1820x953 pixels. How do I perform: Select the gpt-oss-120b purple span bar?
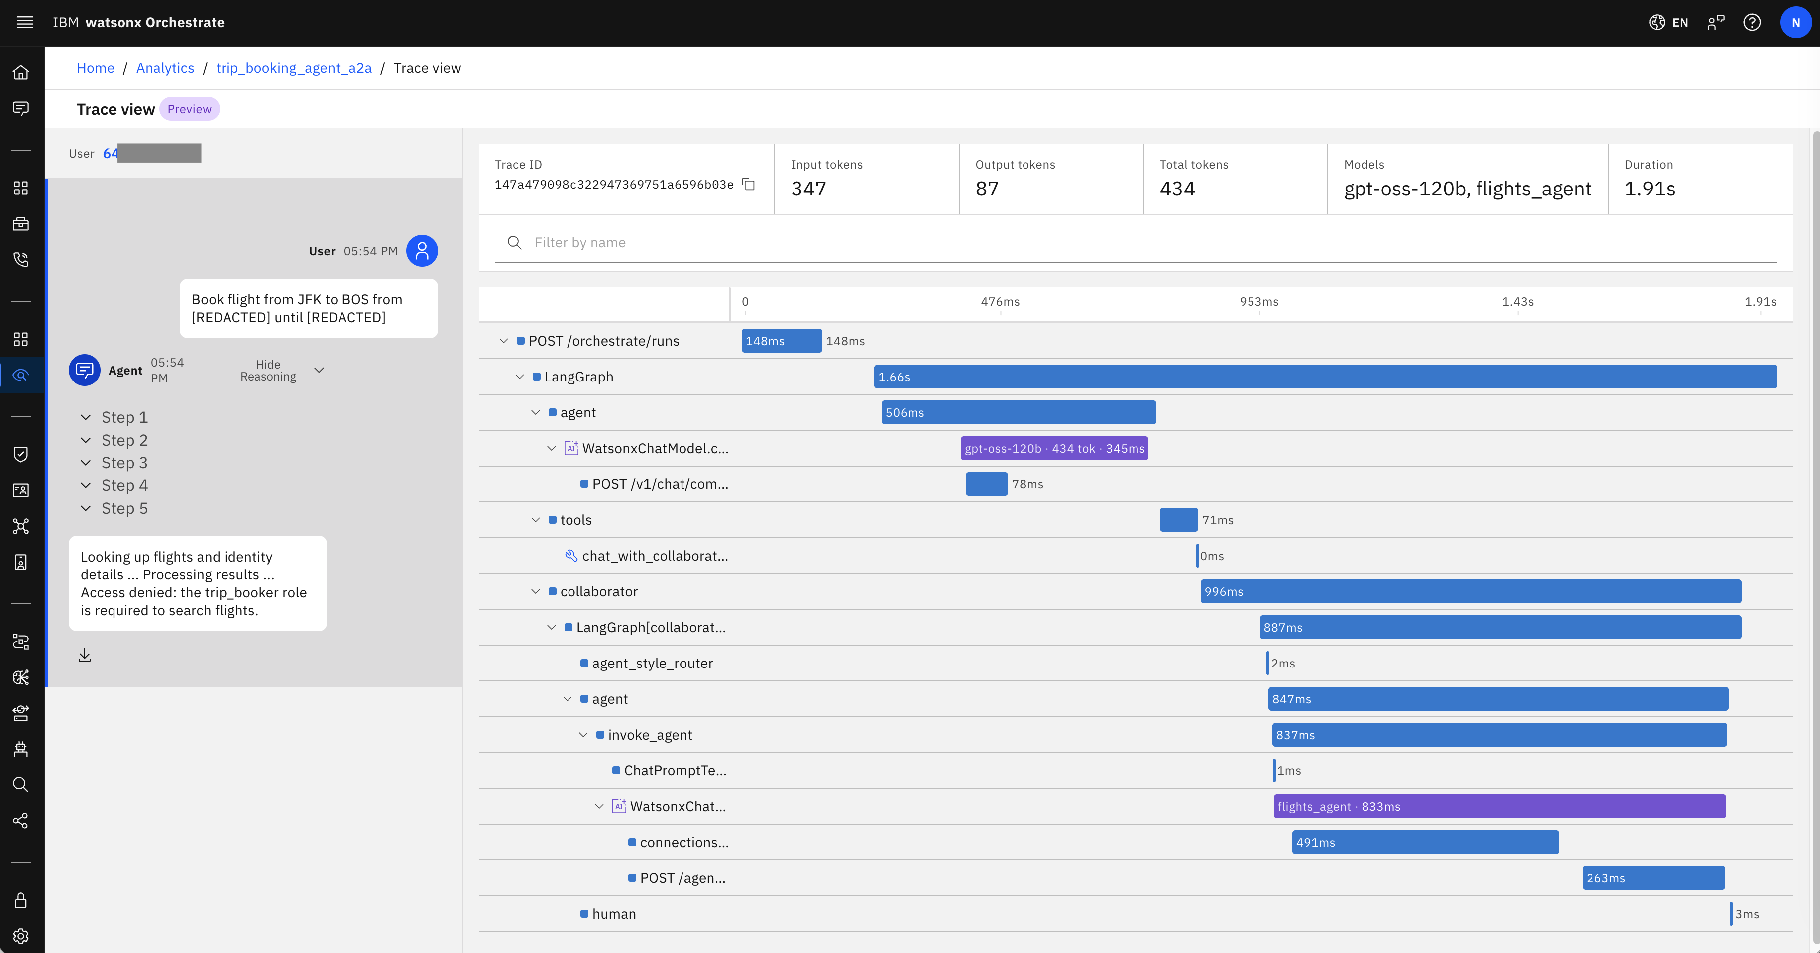[1054, 448]
